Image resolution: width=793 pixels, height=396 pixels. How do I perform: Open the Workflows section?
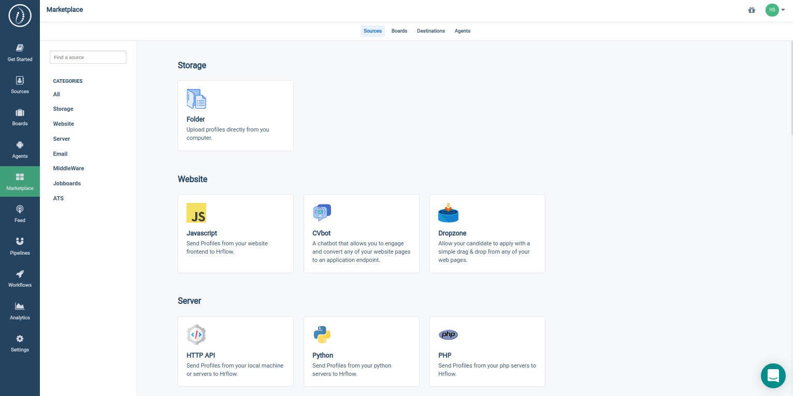(x=20, y=278)
